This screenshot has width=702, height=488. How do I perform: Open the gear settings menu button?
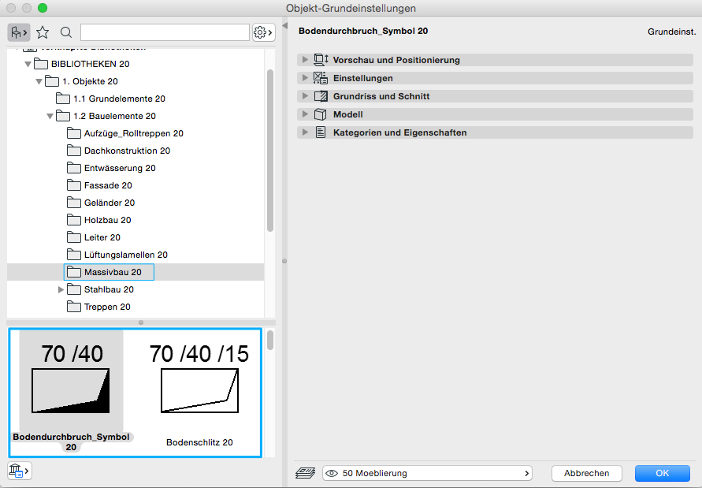coord(263,32)
